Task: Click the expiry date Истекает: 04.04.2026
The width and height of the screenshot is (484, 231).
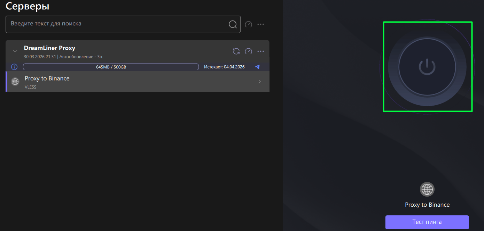Action: [x=224, y=67]
